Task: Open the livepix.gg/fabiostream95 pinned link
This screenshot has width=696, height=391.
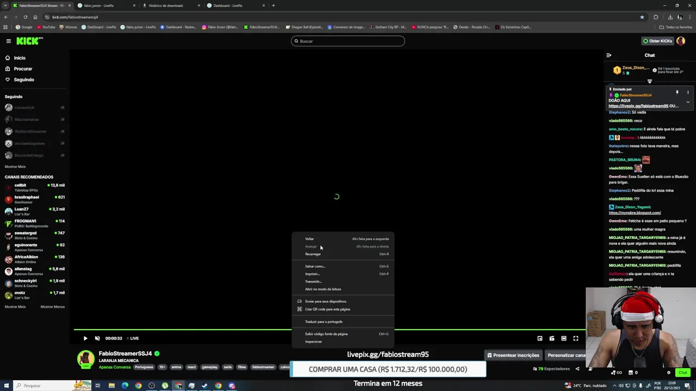Action: point(638,106)
